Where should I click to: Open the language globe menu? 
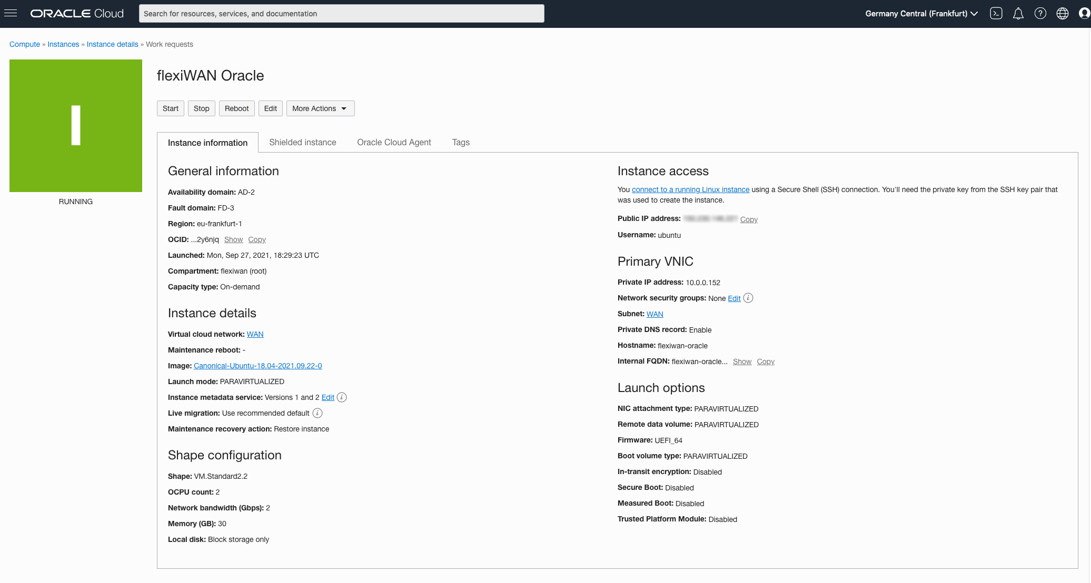pyautogui.click(x=1062, y=14)
